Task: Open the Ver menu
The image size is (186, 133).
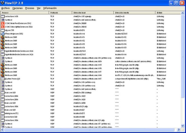Action: (x=39, y=8)
